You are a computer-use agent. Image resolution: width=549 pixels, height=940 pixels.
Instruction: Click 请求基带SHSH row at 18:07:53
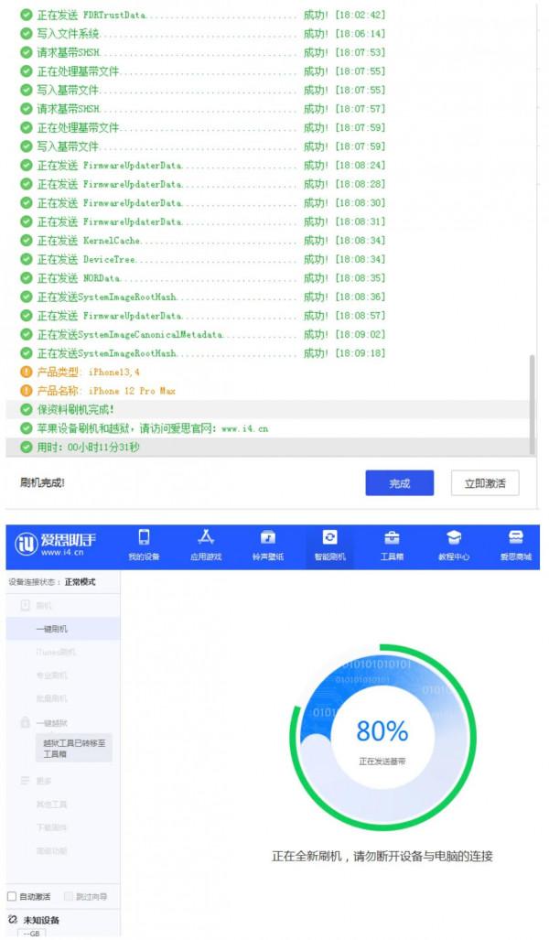point(202,52)
